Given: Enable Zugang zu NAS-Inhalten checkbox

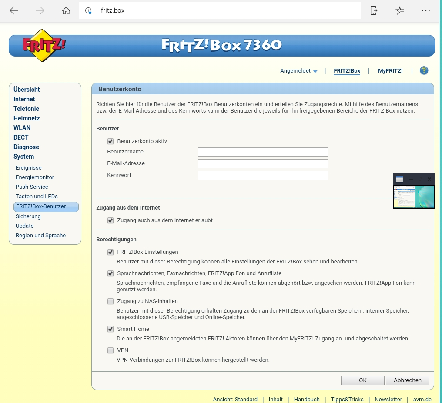Looking at the screenshot, I should (110, 301).
